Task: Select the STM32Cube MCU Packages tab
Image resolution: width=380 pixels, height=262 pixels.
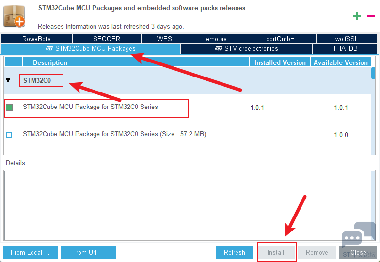Action: pyautogui.click(x=91, y=48)
